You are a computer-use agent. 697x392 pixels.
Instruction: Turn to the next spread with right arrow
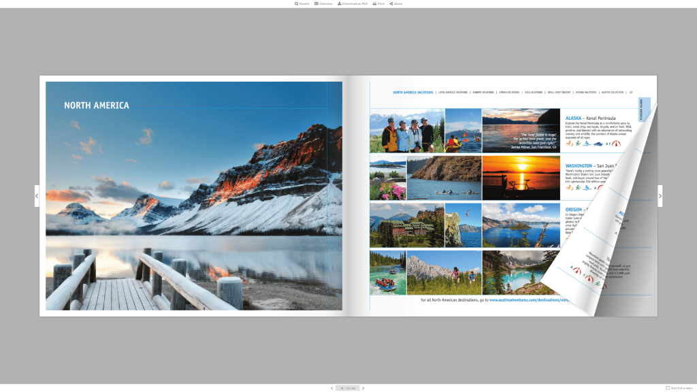click(x=660, y=195)
